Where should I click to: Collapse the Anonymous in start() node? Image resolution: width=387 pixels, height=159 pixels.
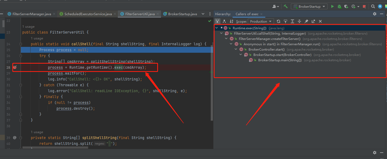pyautogui.click(x=231, y=44)
